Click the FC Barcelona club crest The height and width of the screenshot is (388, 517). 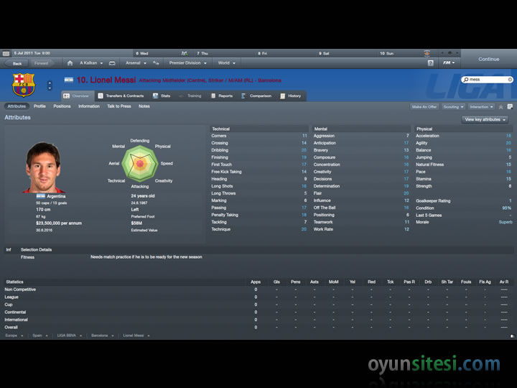pyautogui.click(x=24, y=85)
